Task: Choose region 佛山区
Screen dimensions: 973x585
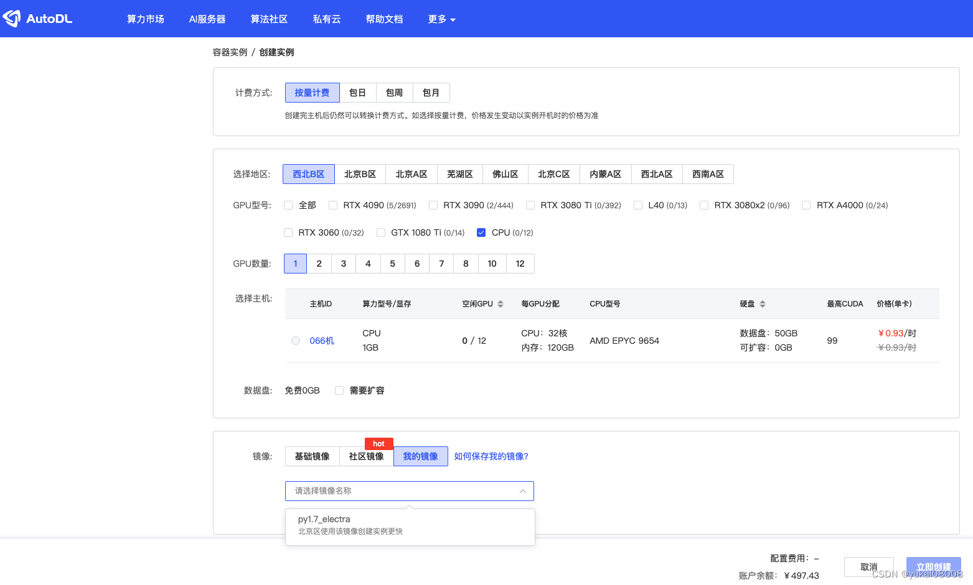Action: coord(505,174)
